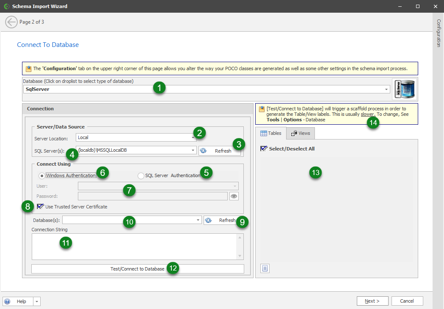Expand the Database(s) dropdown

197,220
